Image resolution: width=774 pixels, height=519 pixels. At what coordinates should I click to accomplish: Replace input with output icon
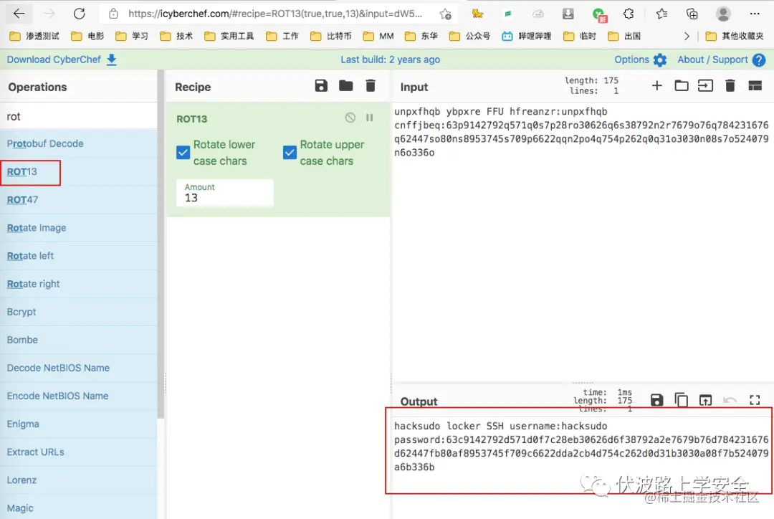(705, 400)
